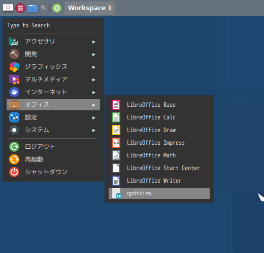Launch qpdfview PDF viewer
The width and height of the screenshot is (264, 253).
(x=159, y=193)
